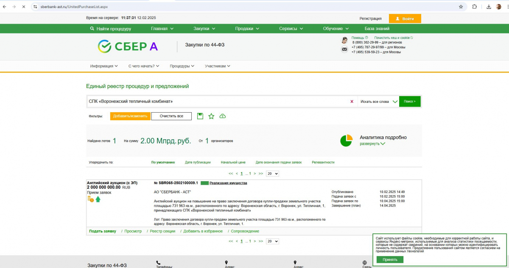Click the envelope mail icon
Image resolution: width=509 pixels, height=268 pixels.
344,50
